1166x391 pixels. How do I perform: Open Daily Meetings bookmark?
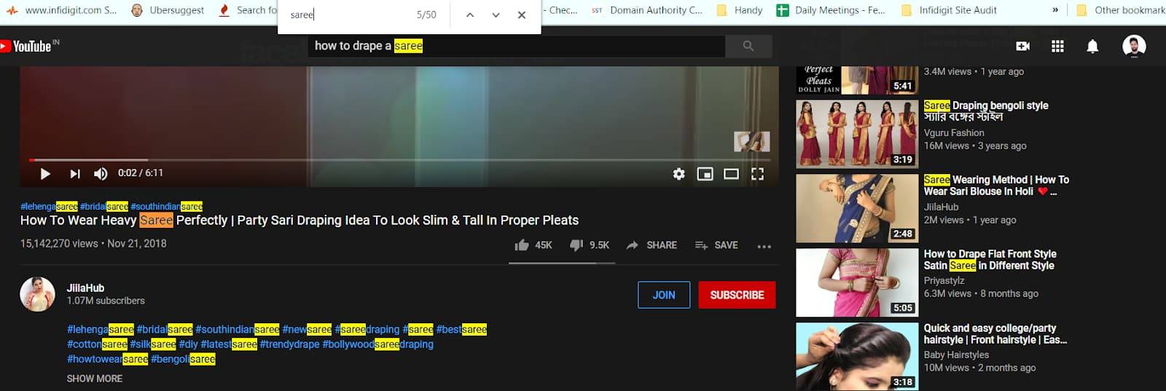(831, 10)
